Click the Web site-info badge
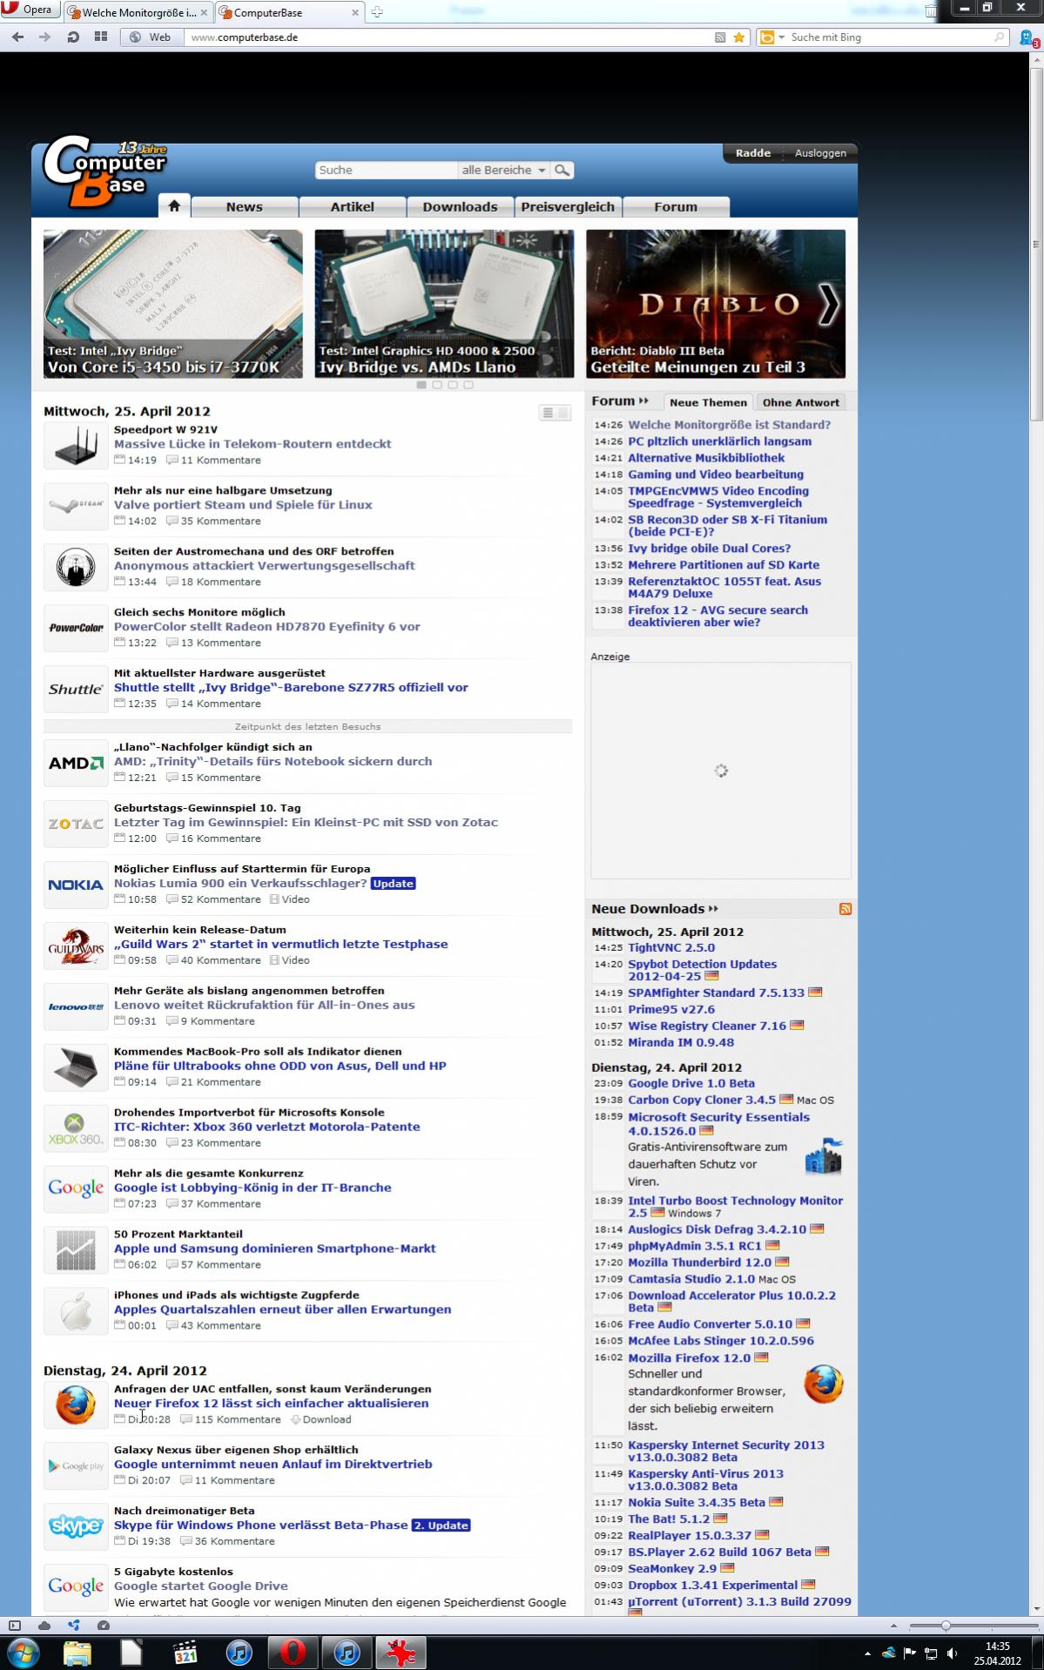The height and width of the screenshot is (1670, 1044). (x=151, y=37)
